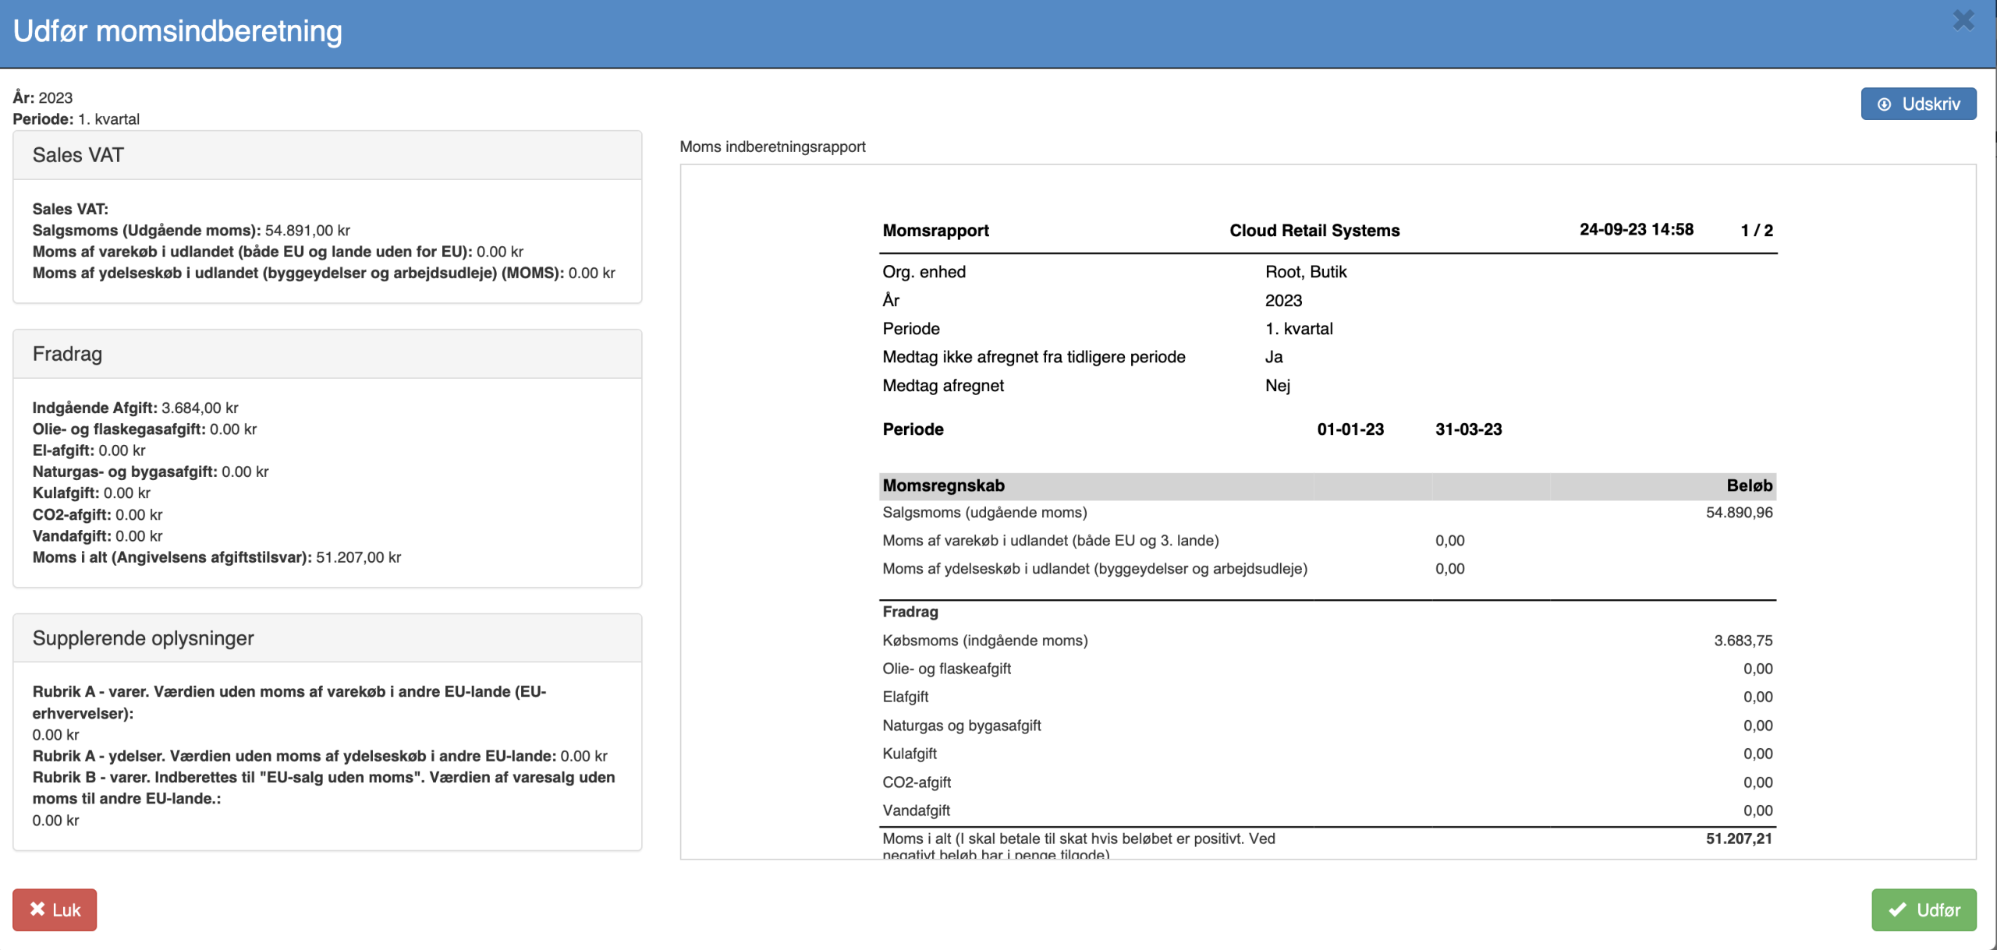The width and height of the screenshot is (1997, 950).
Task: Click the Periode: 1. kvartal label at top left
Action: pyautogui.click(x=76, y=119)
